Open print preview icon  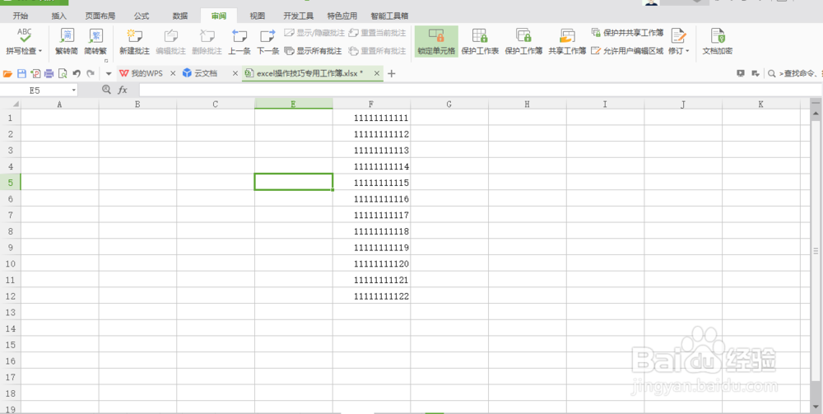click(63, 73)
